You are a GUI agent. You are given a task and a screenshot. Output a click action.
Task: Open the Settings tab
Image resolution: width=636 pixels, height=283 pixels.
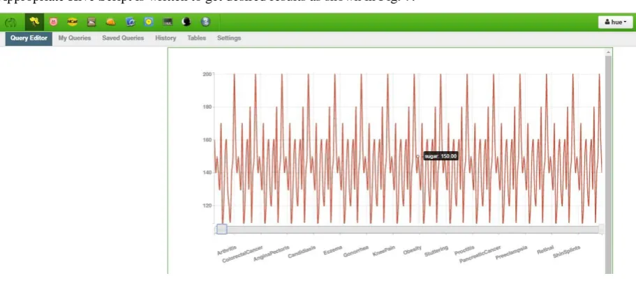pyautogui.click(x=229, y=38)
